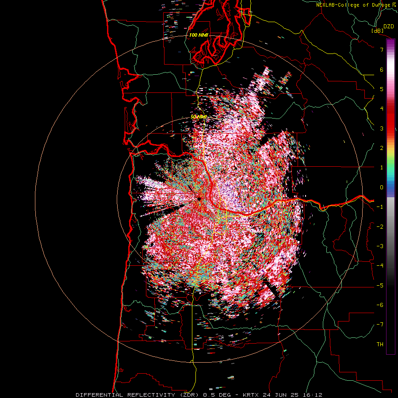Click the black radar site dot
The image size is (398, 398).
(x=199, y=199)
